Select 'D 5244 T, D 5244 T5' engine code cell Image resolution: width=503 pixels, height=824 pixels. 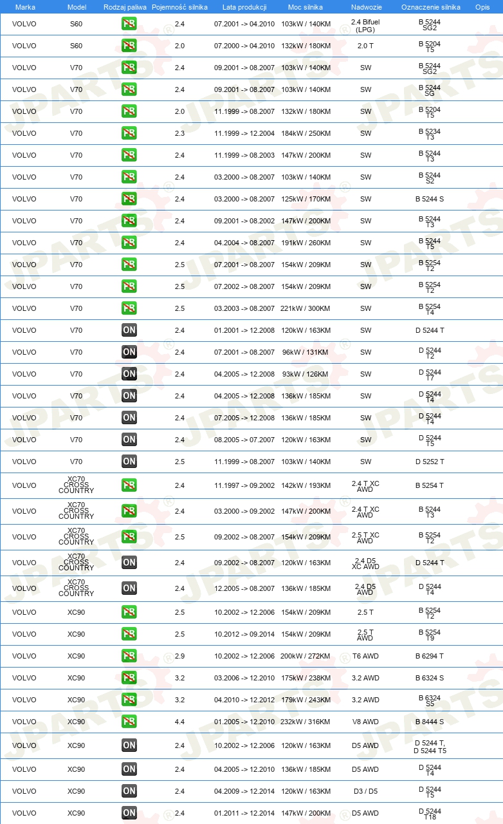(x=430, y=747)
